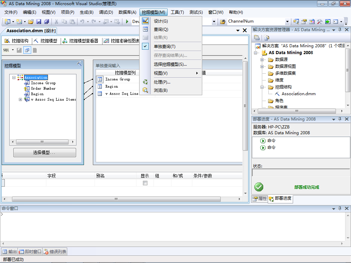Viewport: 351px width, 263px height.
Task: Select the Order Number column node
Action: coord(43,88)
